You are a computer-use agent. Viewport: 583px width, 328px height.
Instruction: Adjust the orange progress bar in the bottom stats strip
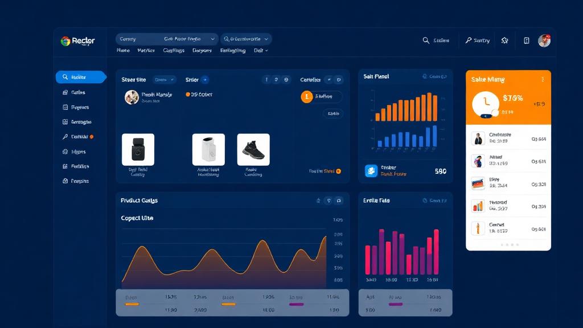(x=132, y=305)
